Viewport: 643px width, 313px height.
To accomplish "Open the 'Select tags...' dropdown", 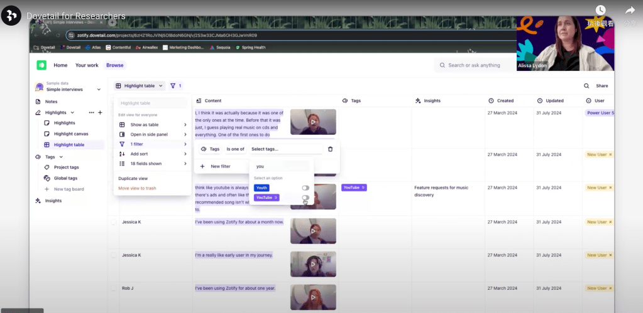I will pyautogui.click(x=286, y=149).
